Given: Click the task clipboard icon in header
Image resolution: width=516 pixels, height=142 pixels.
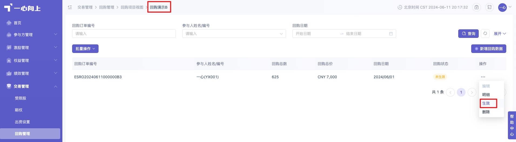Looking at the screenshot, I should tap(477, 7).
